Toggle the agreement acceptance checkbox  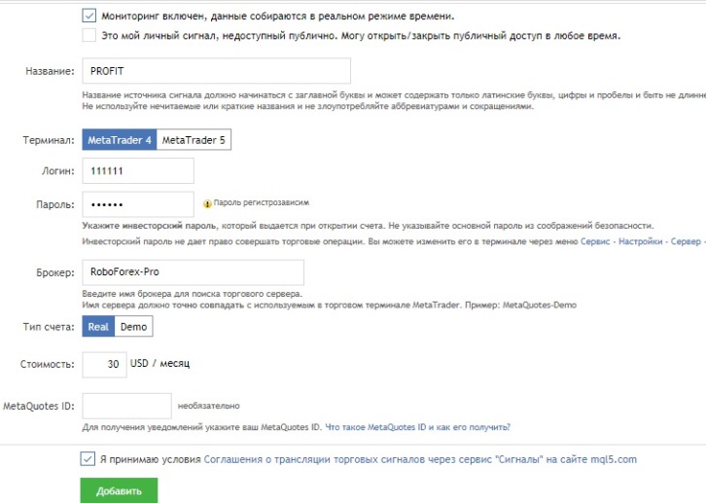89,459
